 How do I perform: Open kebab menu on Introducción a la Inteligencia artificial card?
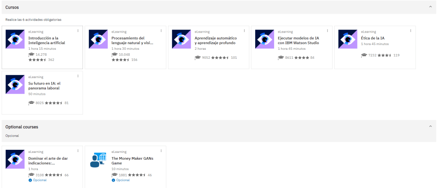pos(78,30)
